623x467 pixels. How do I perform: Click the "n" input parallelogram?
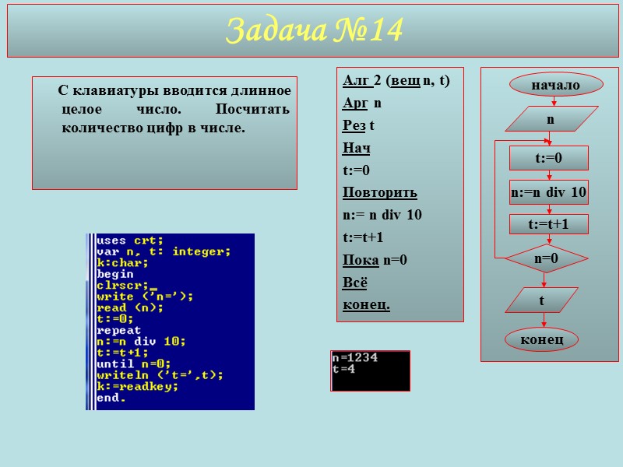pyautogui.click(x=551, y=119)
